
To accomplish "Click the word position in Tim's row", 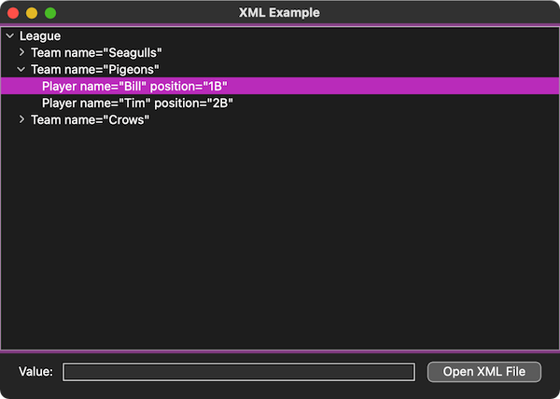I will pyautogui.click(x=177, y=103).
